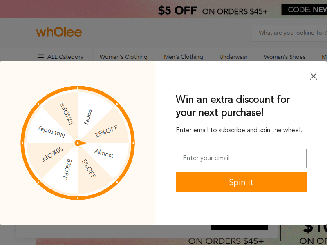
Task: Close the spin wheel popup
Action: [314, 76]
